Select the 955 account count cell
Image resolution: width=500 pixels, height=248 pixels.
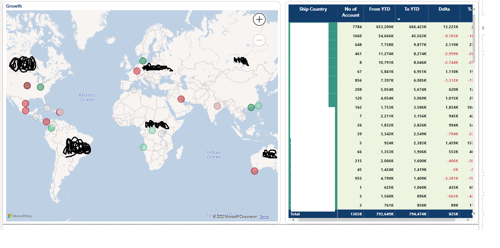tap(351, 178)
